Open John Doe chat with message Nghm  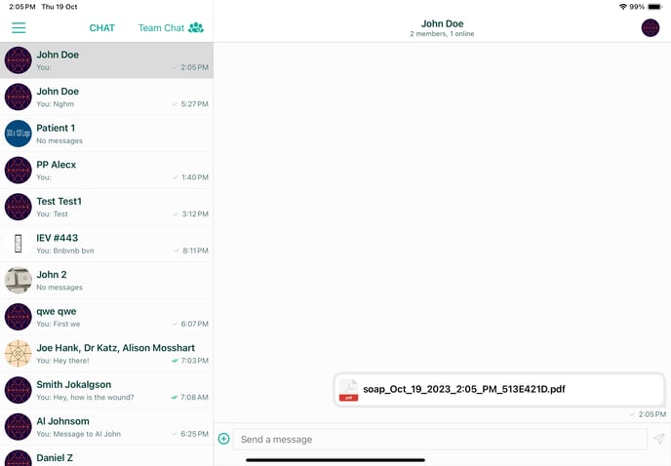coord(106,97)
